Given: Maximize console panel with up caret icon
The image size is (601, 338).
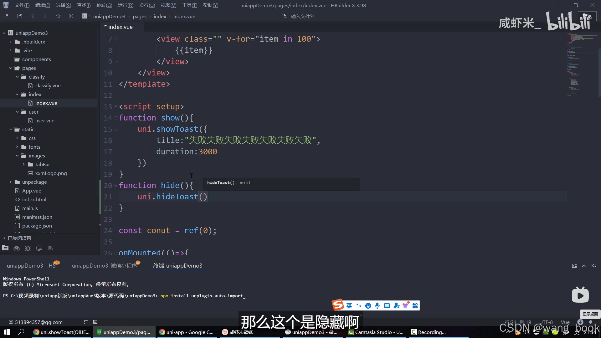Looking at the screenshot, I should coord(584,266).
